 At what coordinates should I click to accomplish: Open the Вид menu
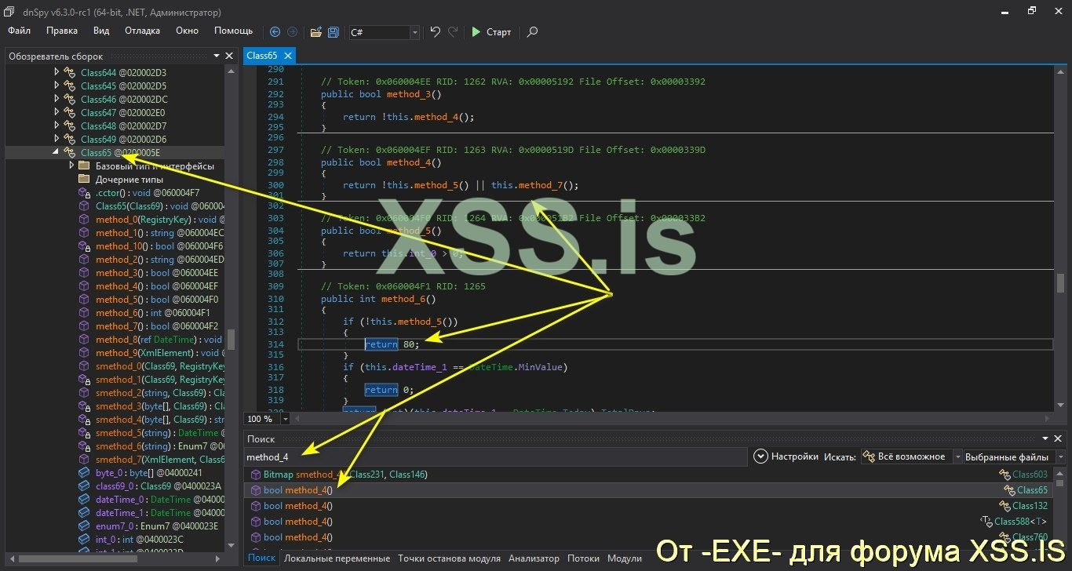pos(101,31)
